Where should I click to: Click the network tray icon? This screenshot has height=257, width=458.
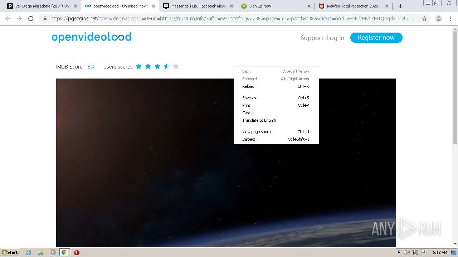coord(415,252)
